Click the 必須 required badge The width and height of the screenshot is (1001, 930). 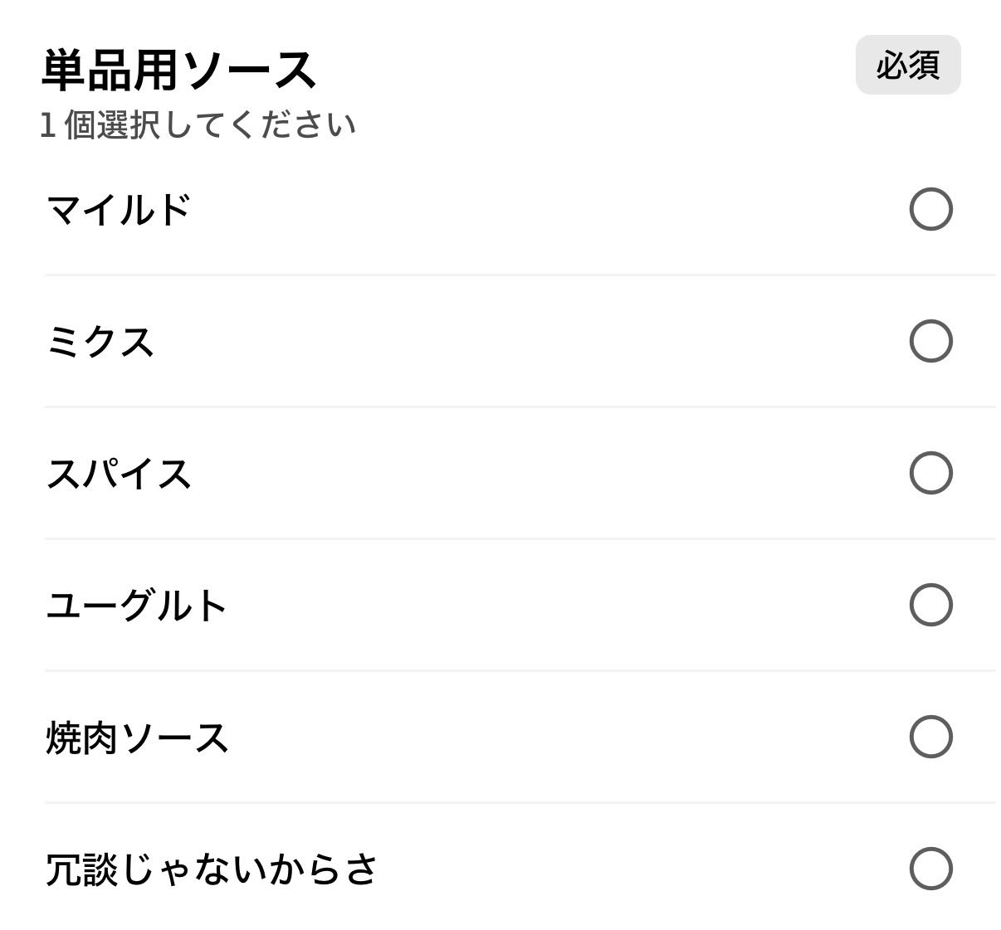tap(907, 65)
